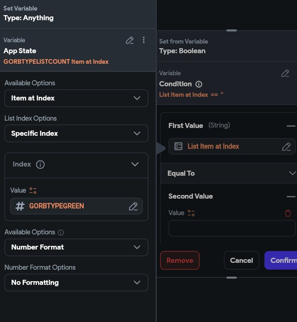Image resolution: width=297 pixels, height=322 pixels.
Task: Open the App State three-dot menu
Action: point(143,40)
